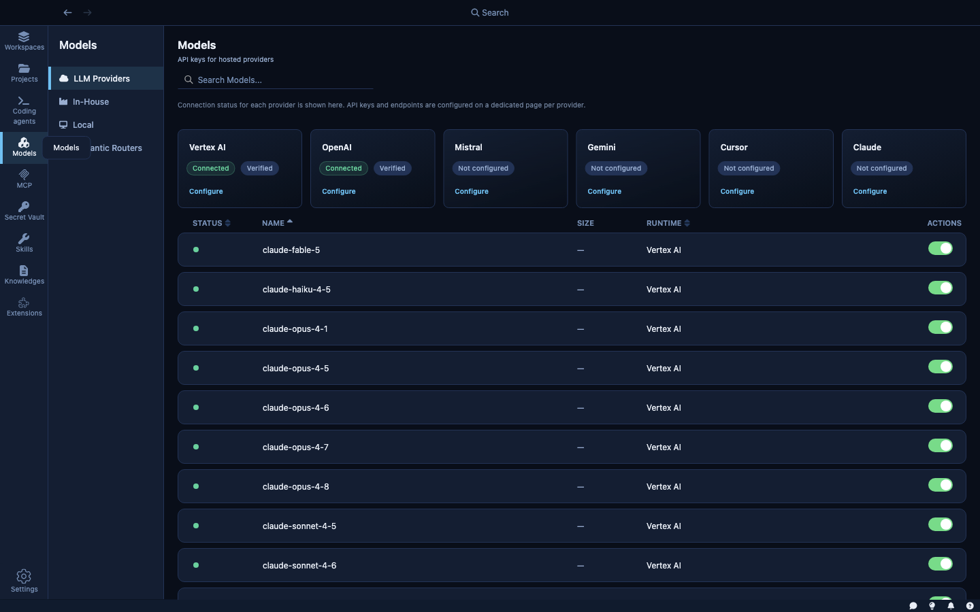Click Configure on the Vertex AI card

tap(206, 192)
